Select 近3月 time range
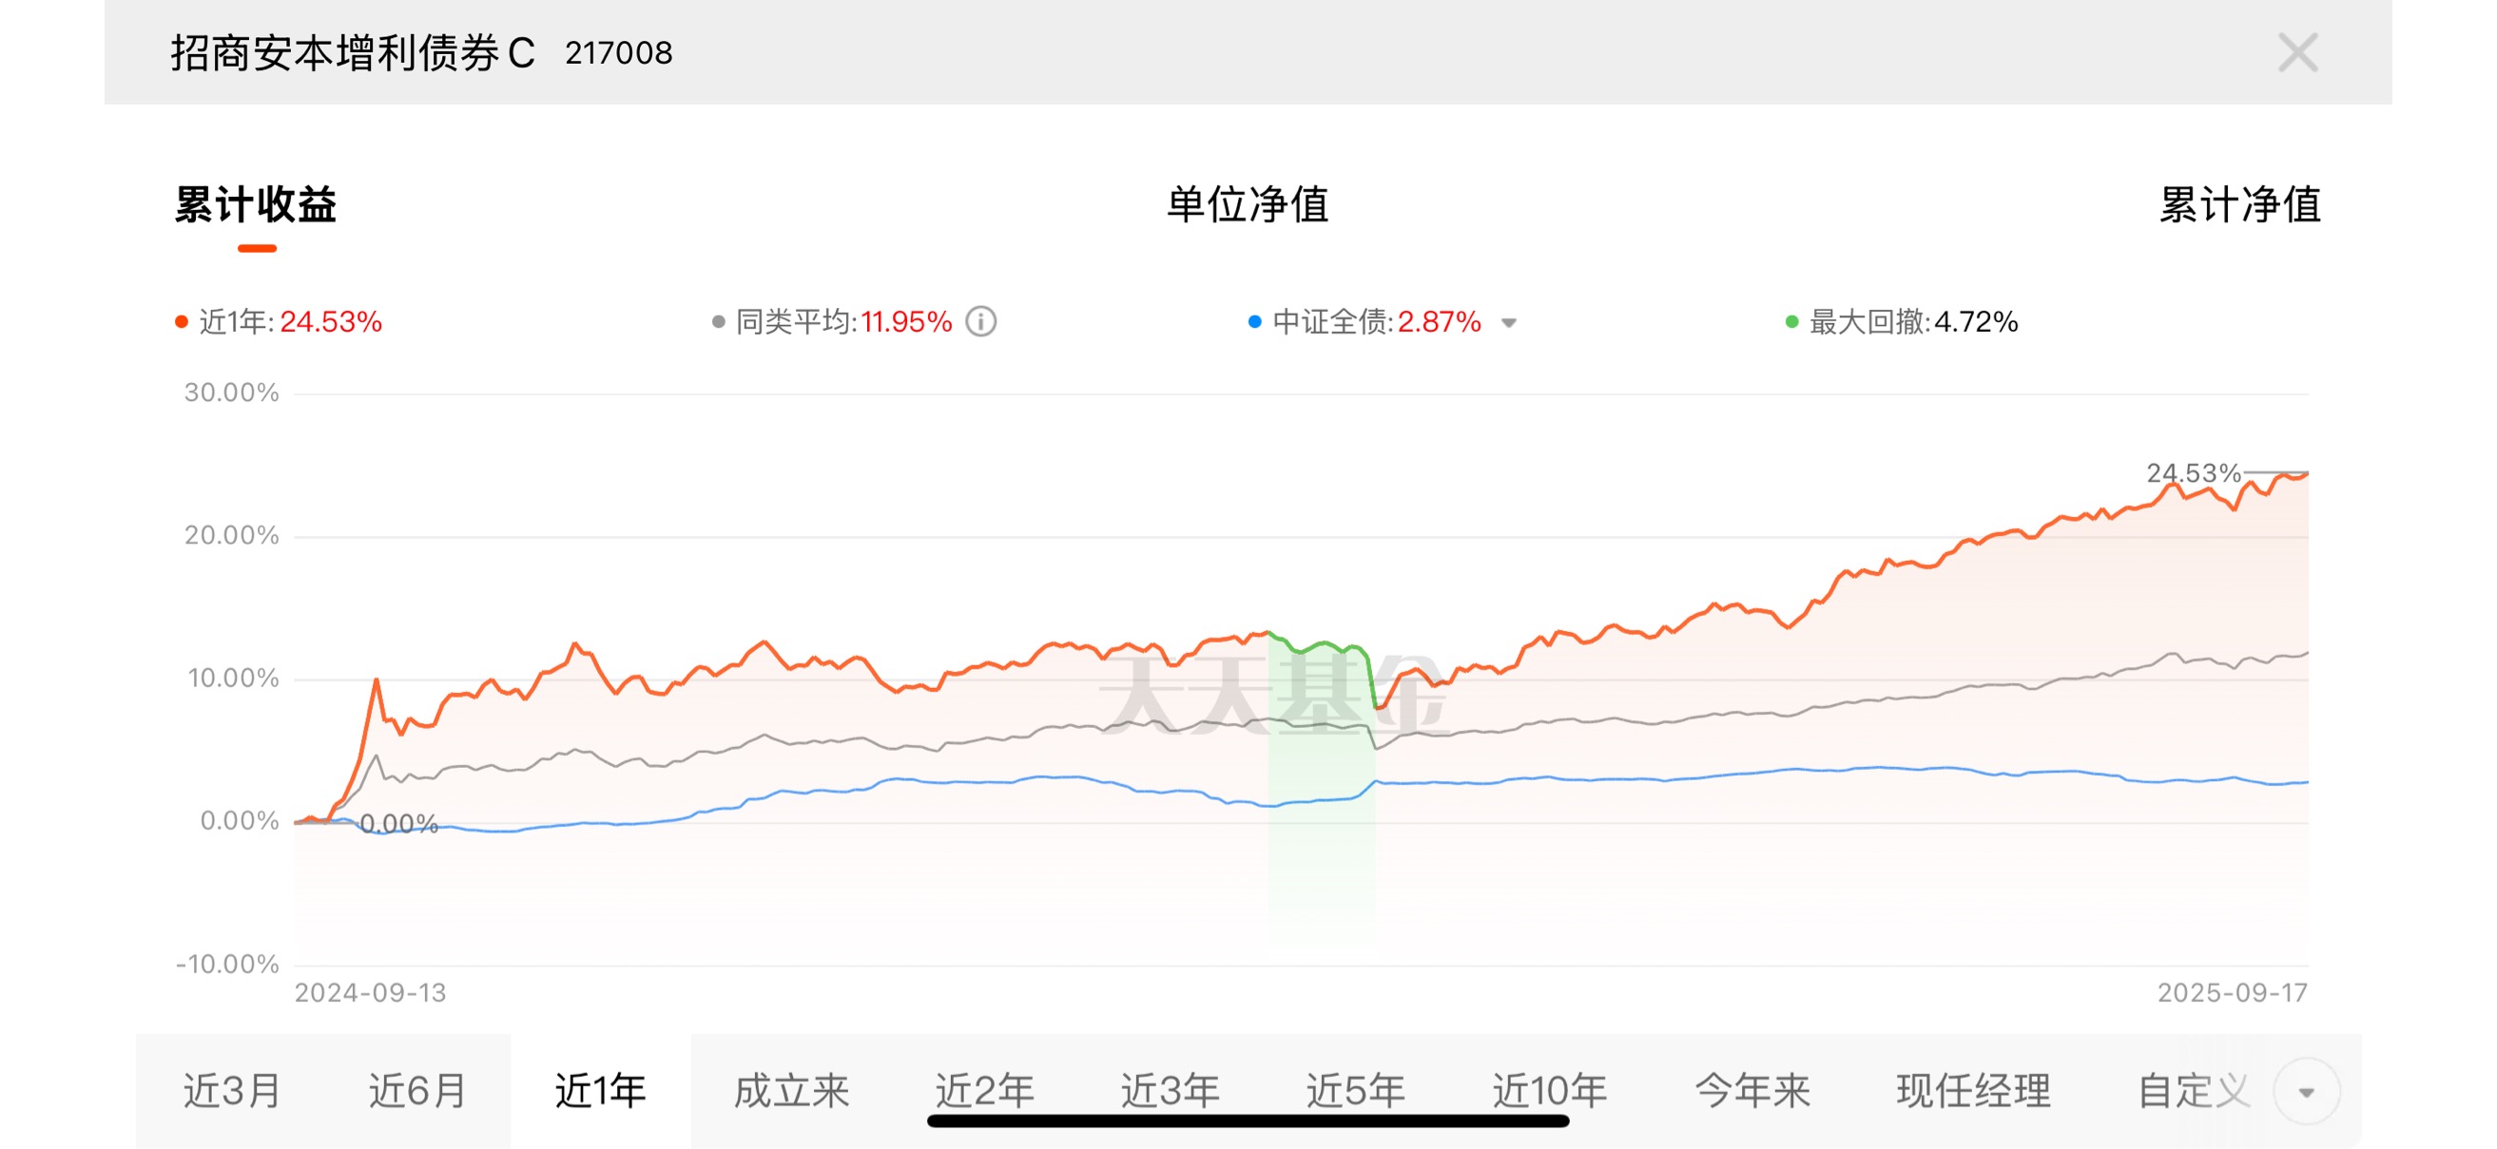The width and height of the screenshot is (2497, 1149). point(232,1091)
